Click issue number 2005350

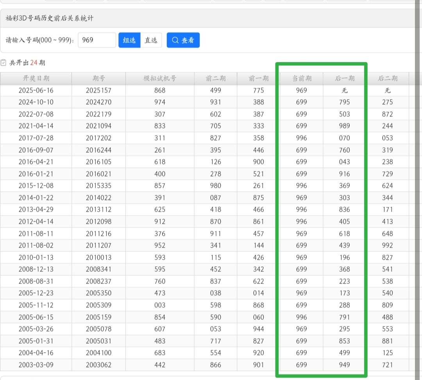pyautogui.click(x=98, y=293)
